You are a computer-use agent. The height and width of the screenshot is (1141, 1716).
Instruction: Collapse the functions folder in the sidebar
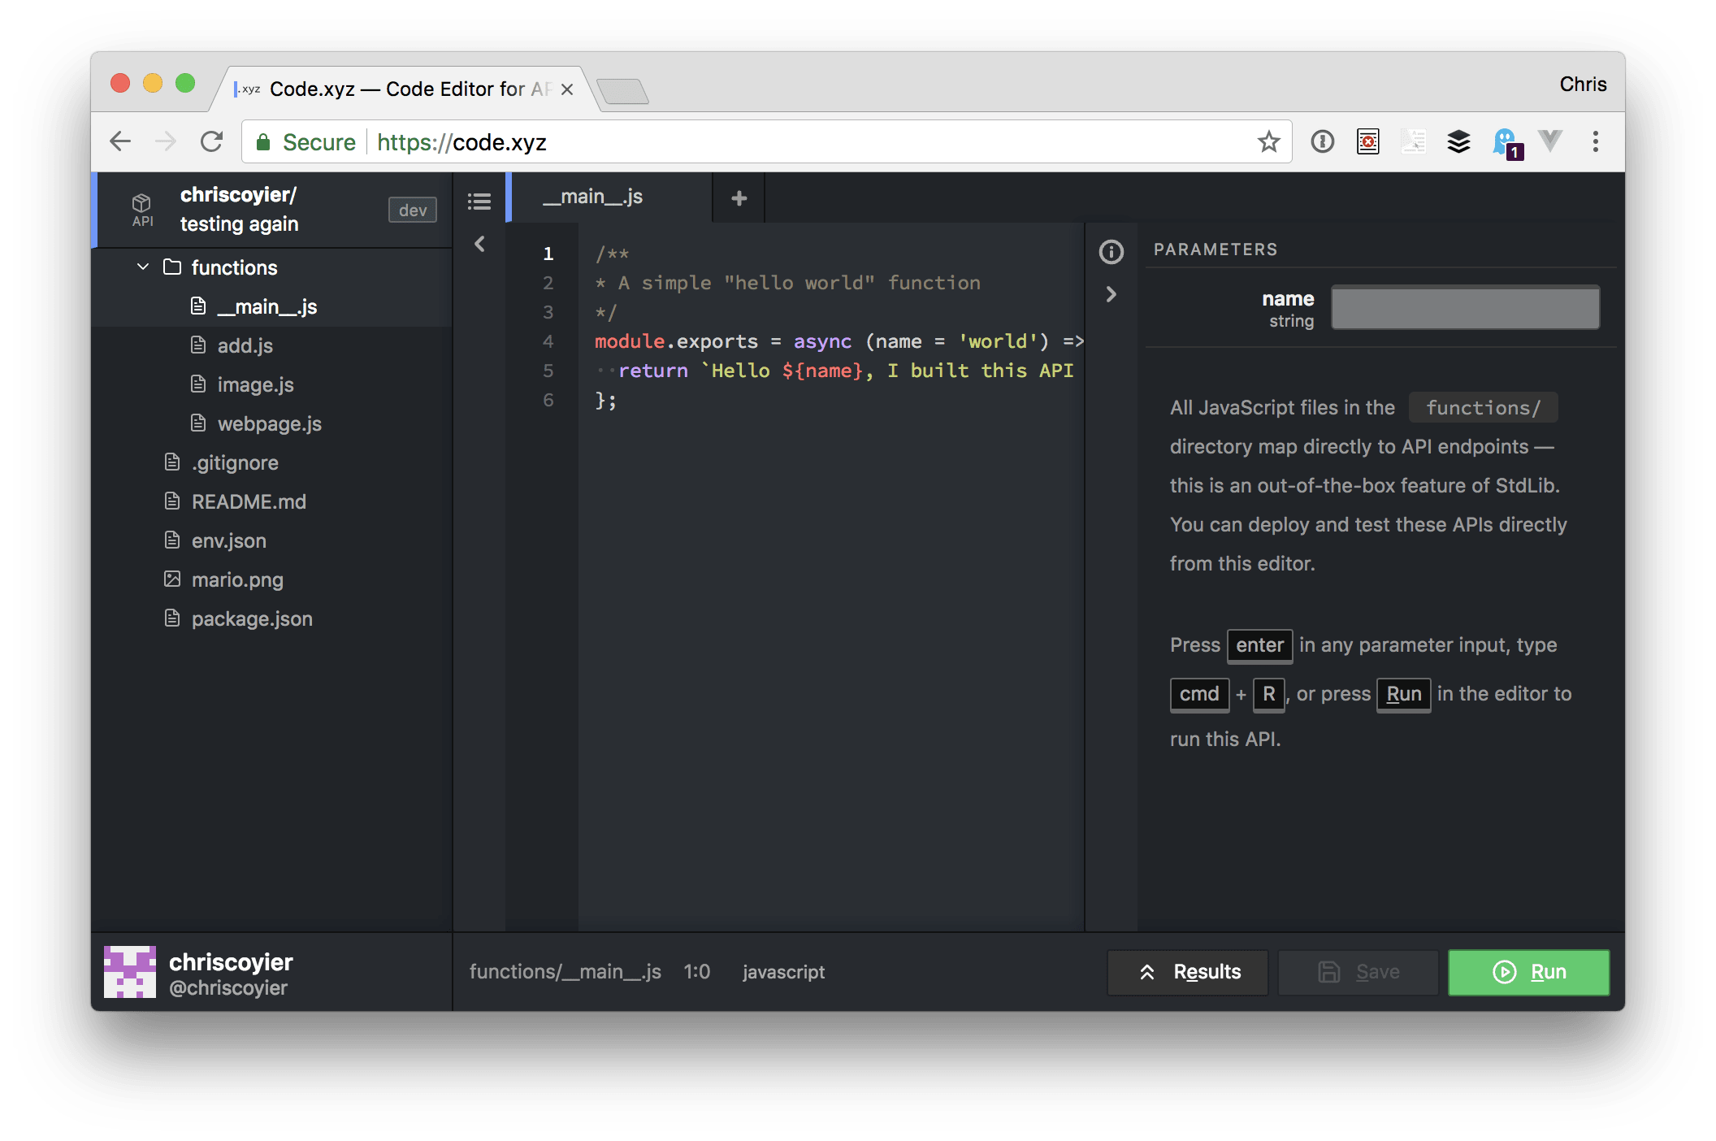point(142,267)
